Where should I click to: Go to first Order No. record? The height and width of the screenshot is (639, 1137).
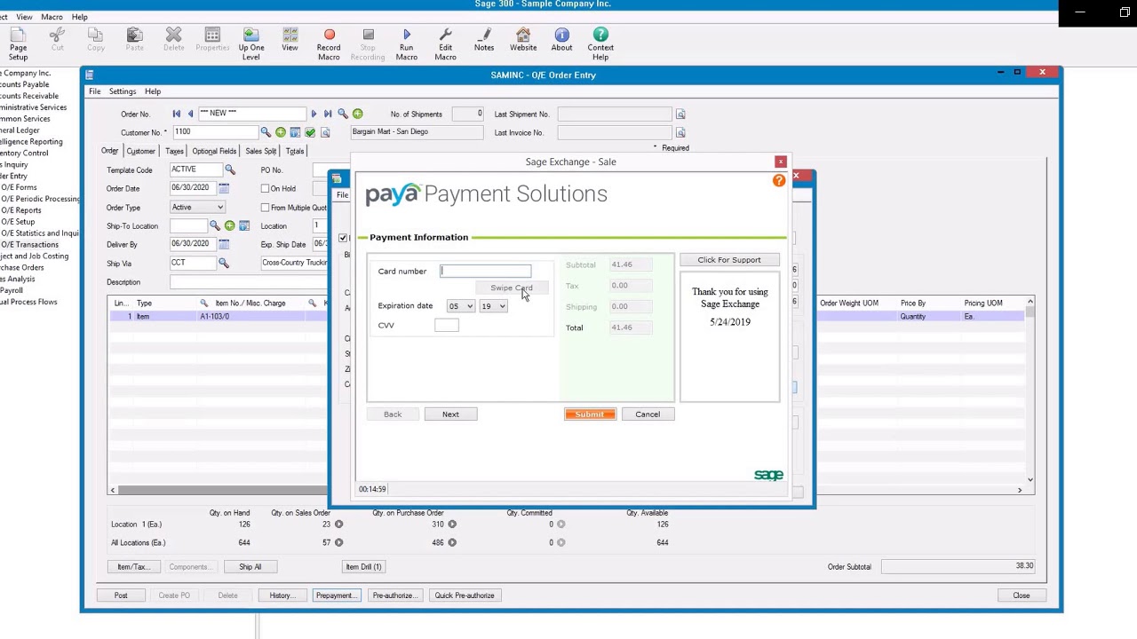pyautogui.click(x=177, y=114)
